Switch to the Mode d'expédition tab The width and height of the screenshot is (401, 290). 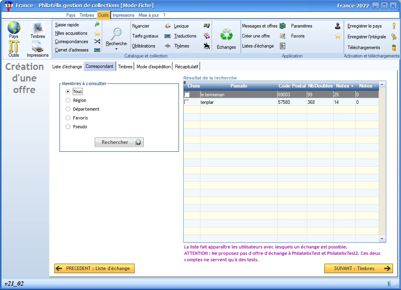coord(153,66)
